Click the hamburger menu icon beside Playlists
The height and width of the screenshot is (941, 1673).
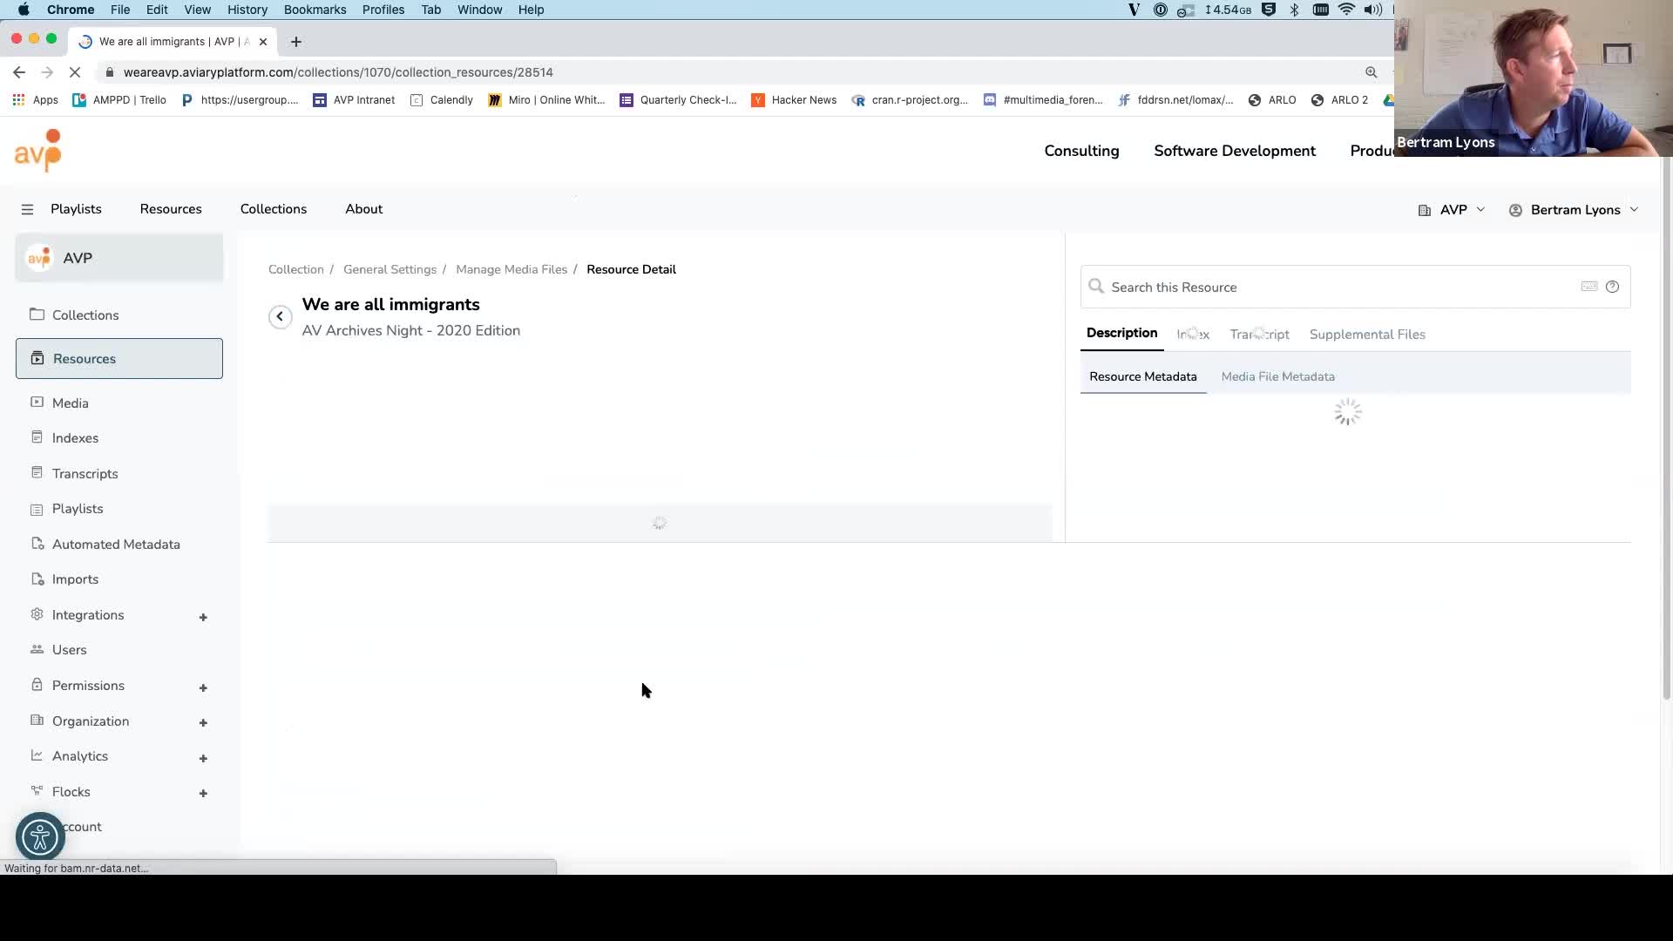point(27,209)
